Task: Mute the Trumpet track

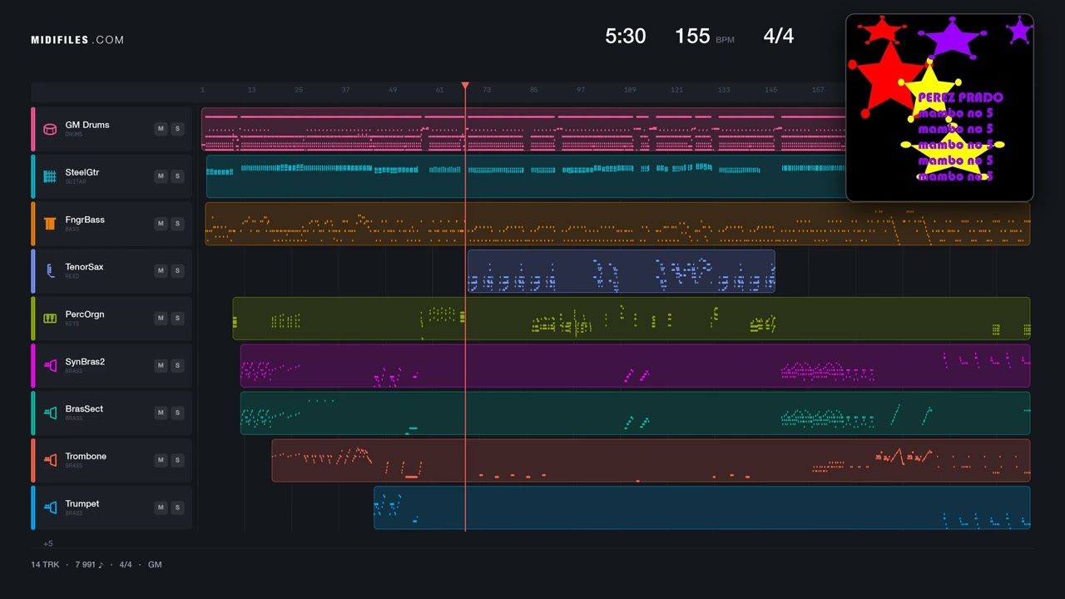Action: coord(161,508)
